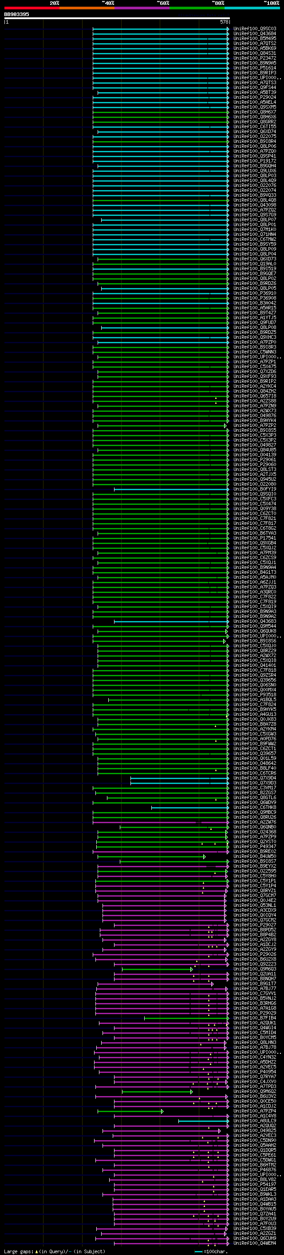Select label UniRef100_P51614
The height and width of the screenshot is (1255, 284).
tap(255, 68)
